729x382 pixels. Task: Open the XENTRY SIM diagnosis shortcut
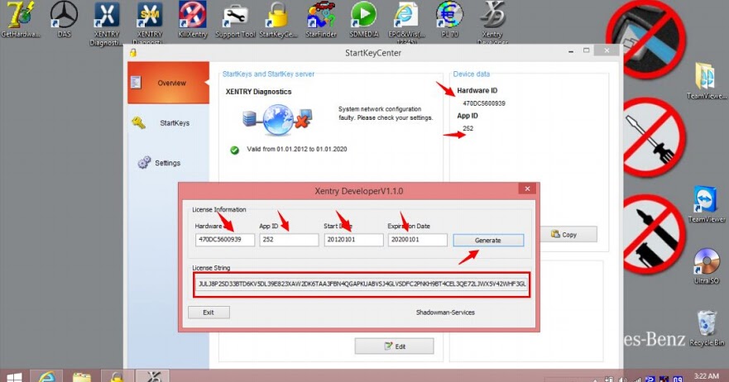coord(150,22)
